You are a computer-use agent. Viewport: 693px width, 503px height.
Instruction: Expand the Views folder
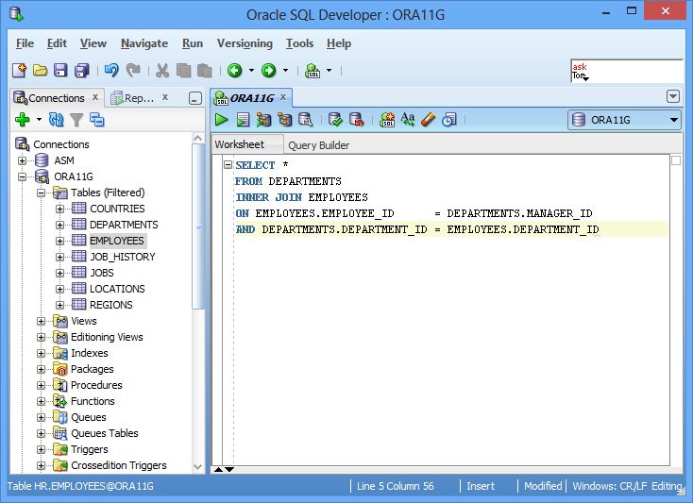pos(42,321)
